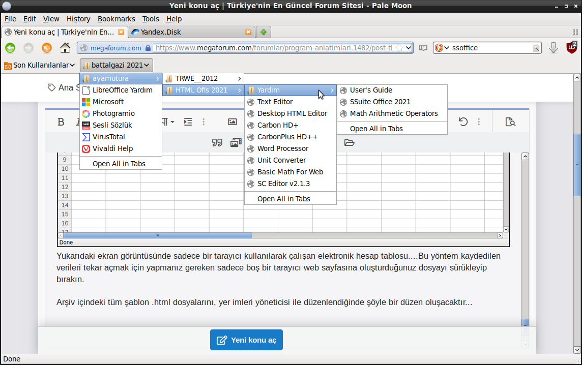
Task: Open the Tools menu
Action: (x=150, y=19)
